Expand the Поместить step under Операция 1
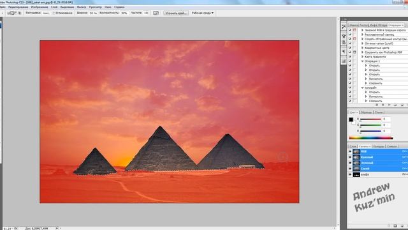The image size is (408, 230). pos(366,79)
